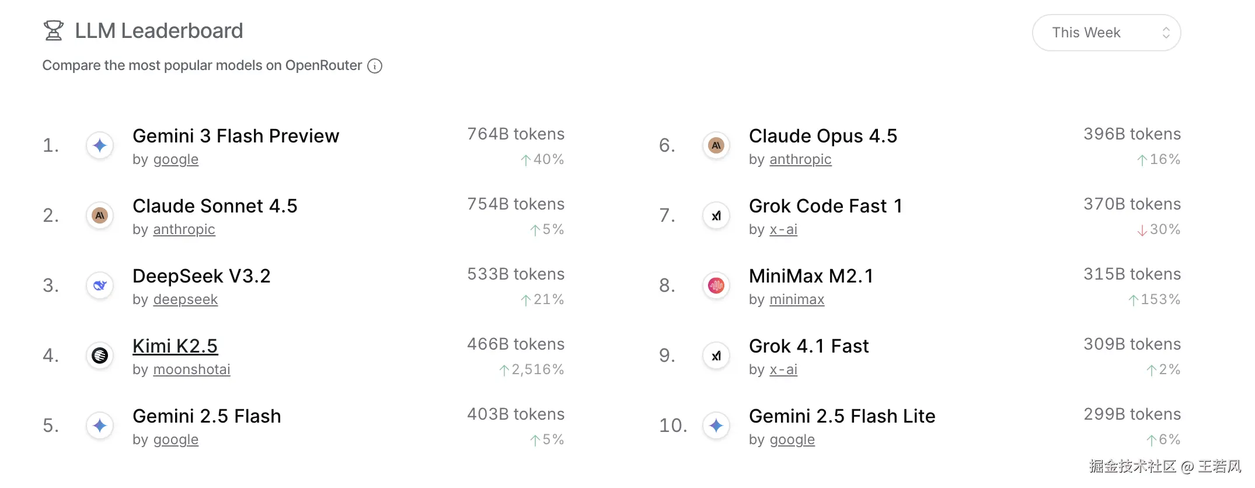Open the This Week time range dropdown
This screenshot has width=1255, height=488.
click(1106, 33)
